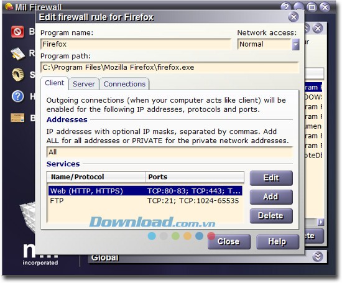Viewport: 342px width, 283px height.
Task: Maximize the Mil Firewall window
Action: [x=312, y=7]
